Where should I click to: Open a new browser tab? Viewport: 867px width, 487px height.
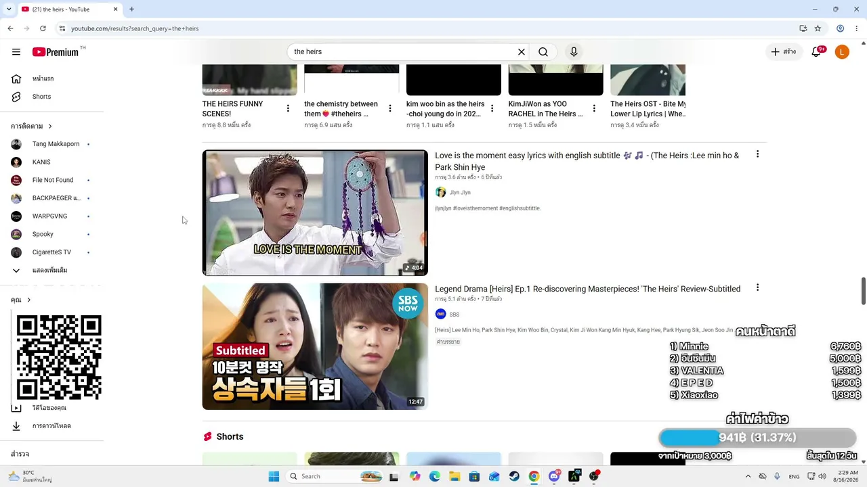tap(131, 9)
